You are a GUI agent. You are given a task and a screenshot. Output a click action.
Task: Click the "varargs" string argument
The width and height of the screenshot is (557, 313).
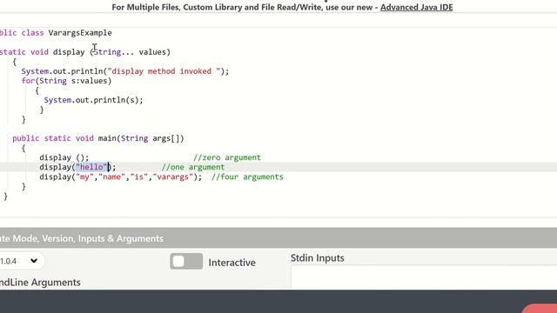[x=172, y=176]
